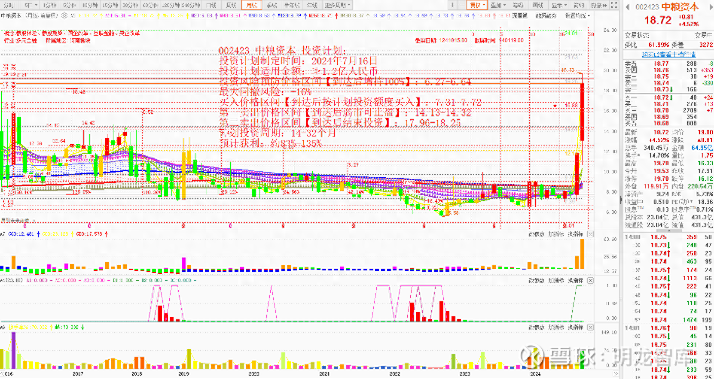Zoom in the chart with plus button
This screenshot has height=379, width=714.
tap(452, 5)
